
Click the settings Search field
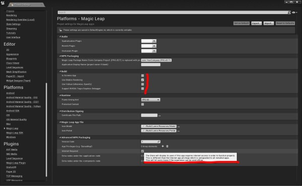tap(173, 13)
